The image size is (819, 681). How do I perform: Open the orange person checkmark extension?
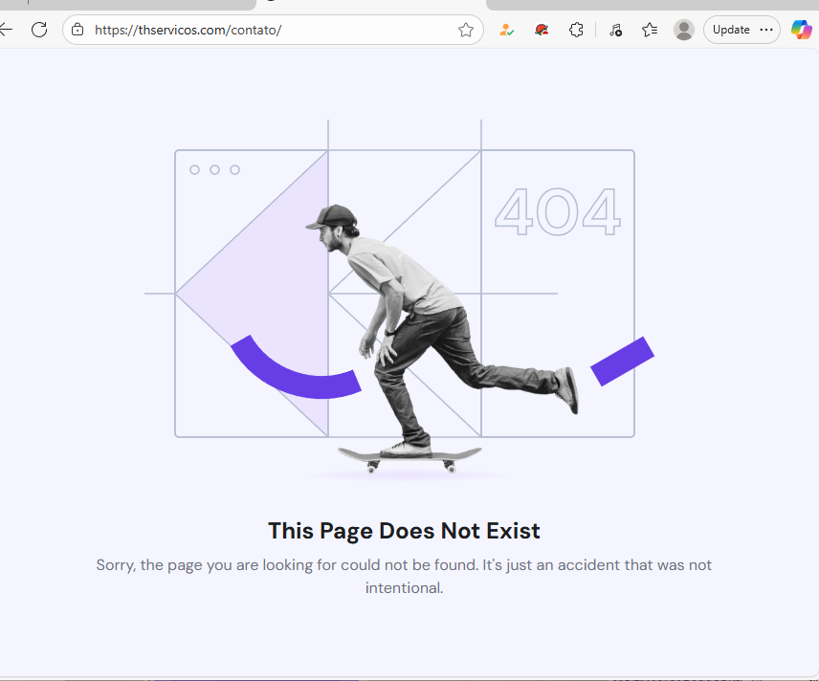click(x=506, y=30)
